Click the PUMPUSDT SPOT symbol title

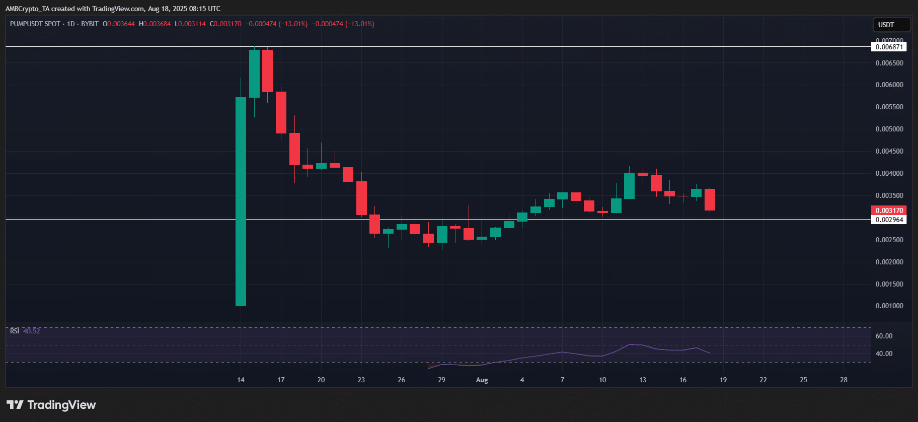(x=35, y=24)
